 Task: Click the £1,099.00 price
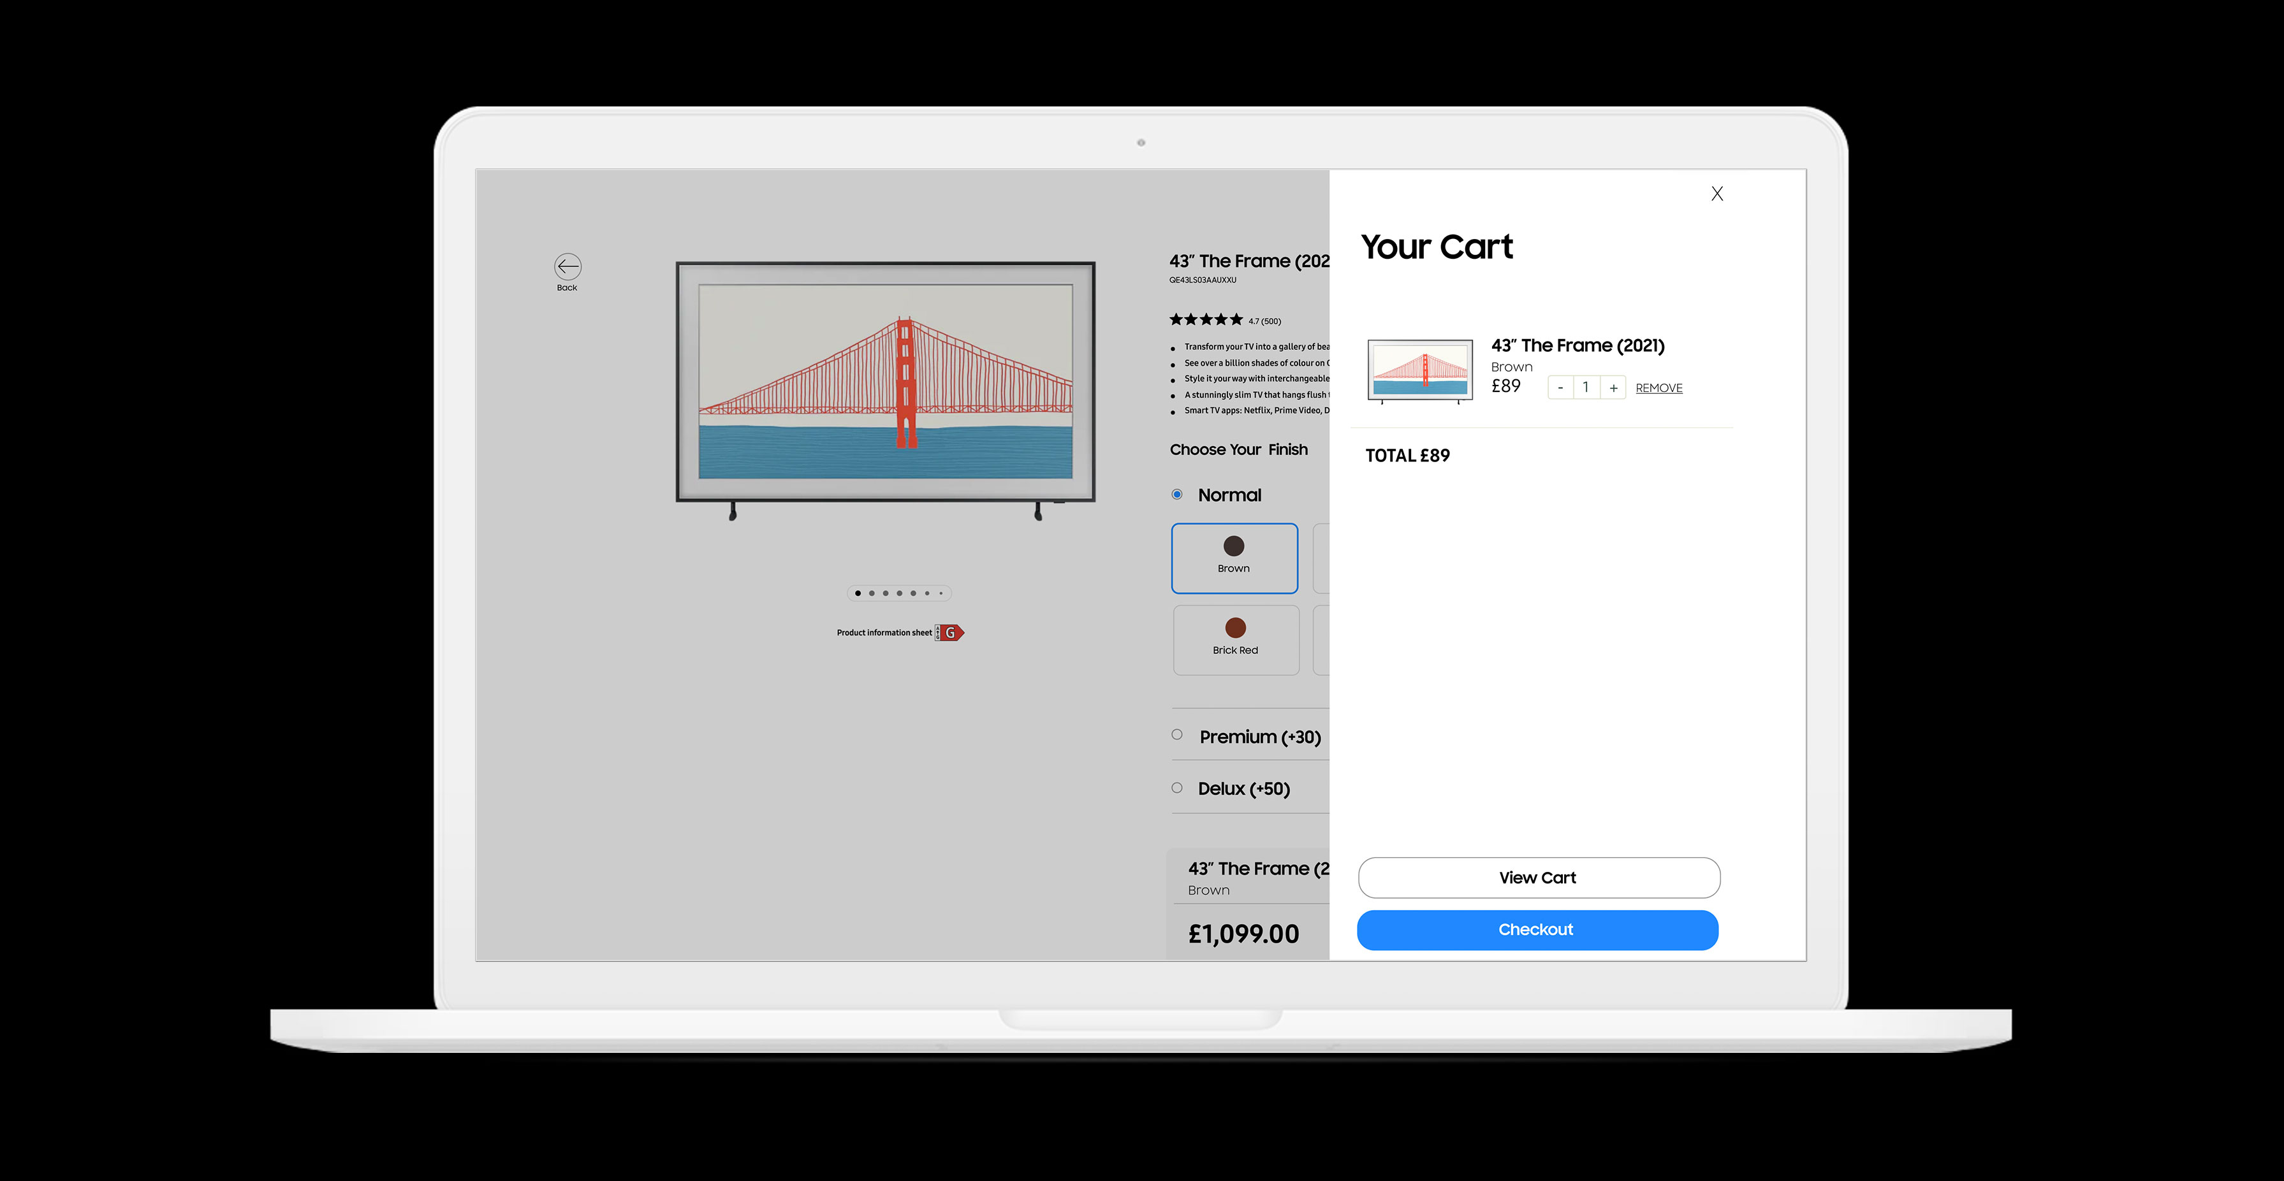point(1243,934)
